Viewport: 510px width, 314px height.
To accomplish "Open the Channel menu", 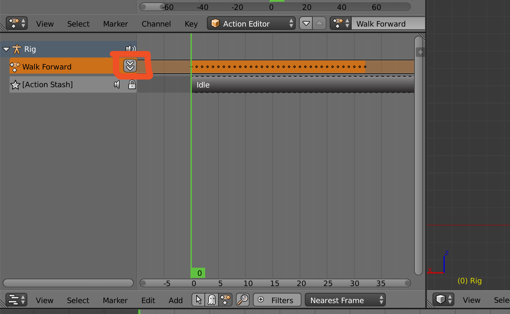I will coord(156,24).
